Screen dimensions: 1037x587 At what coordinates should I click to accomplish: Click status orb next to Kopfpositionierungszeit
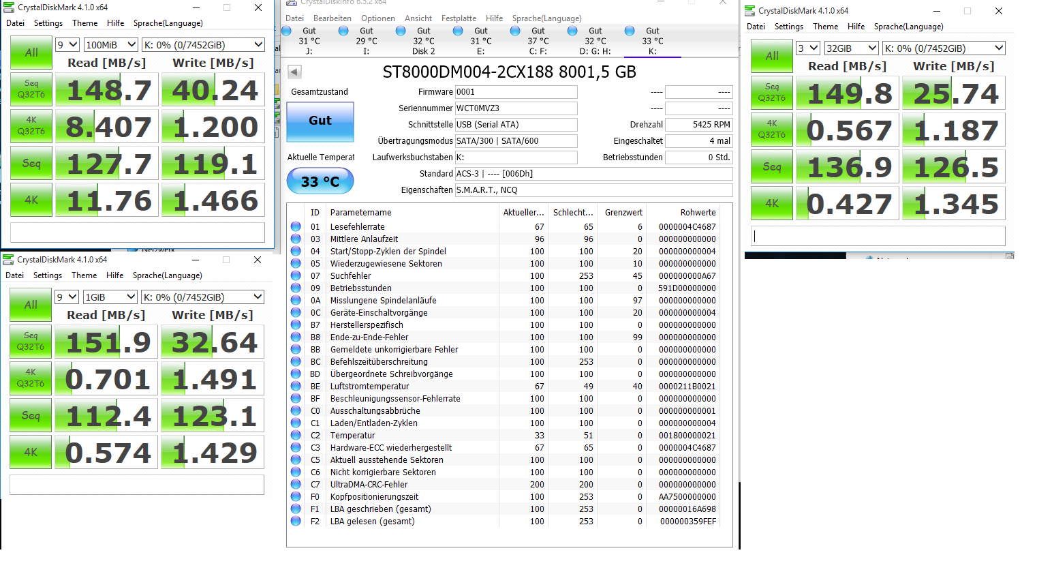point(296,496)
